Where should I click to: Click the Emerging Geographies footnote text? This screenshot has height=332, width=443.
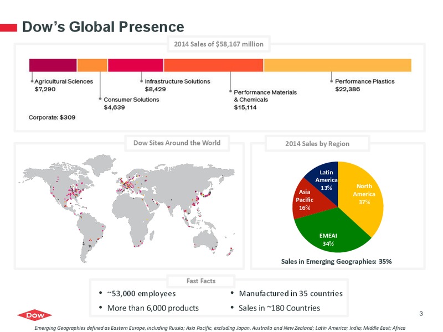pos(220,328)
